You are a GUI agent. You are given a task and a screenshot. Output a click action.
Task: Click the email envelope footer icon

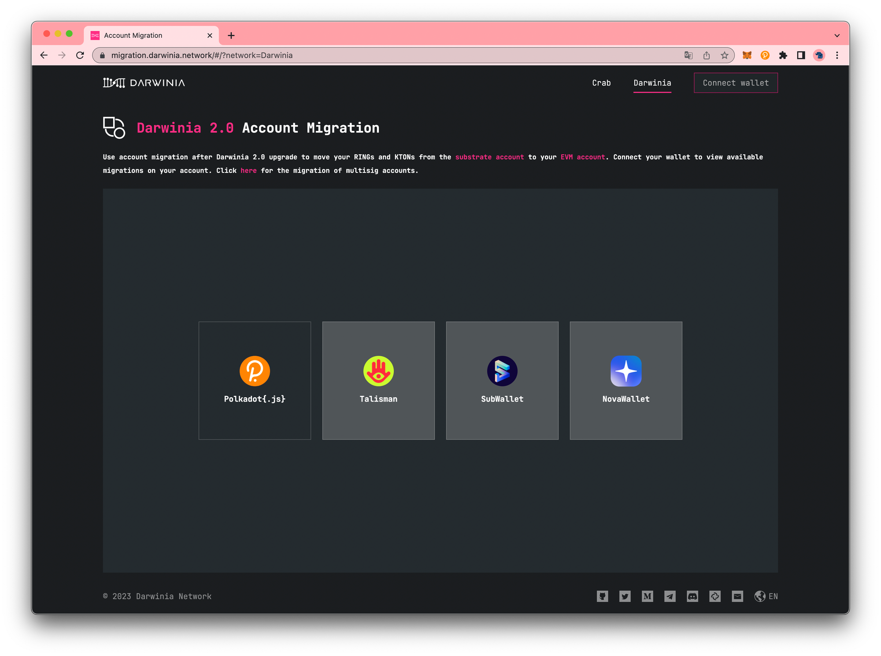click(x=737, y=596)
